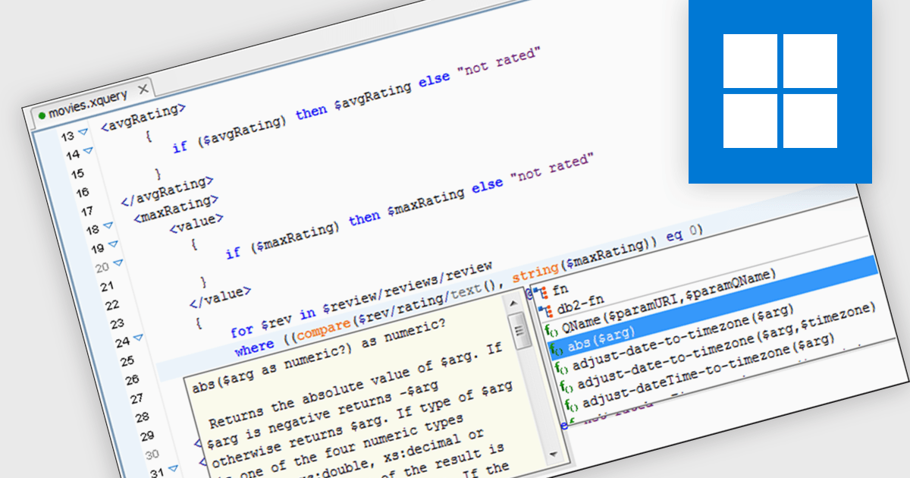Collapse the code block at line 24
The width and height of the screenshot is (910, 478).
pos(138,338)
